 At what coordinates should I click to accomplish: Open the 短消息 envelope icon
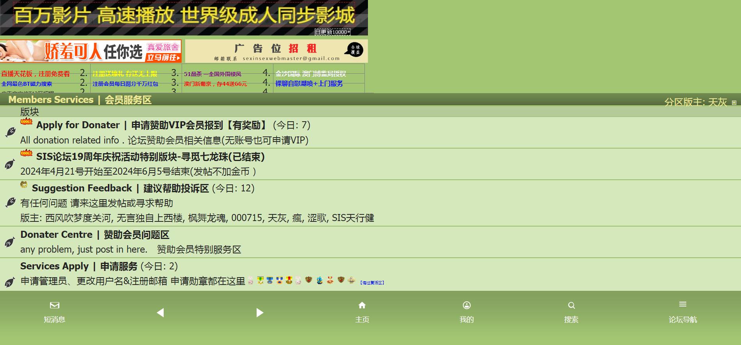pos(55,305)
